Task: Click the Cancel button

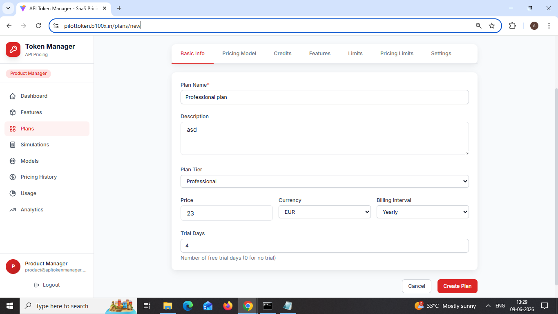Action: 417,286
